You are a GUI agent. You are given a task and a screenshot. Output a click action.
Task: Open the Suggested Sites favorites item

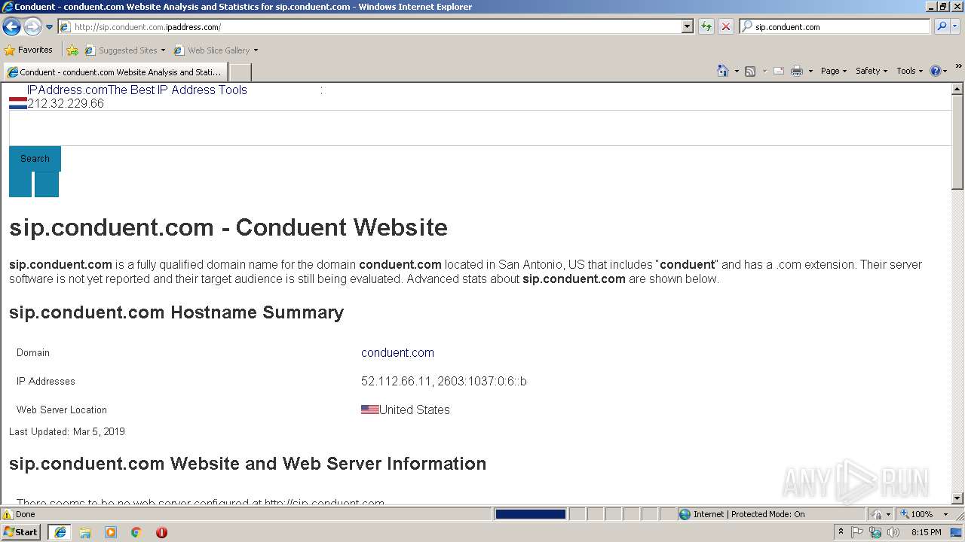[x=124, y=50]
